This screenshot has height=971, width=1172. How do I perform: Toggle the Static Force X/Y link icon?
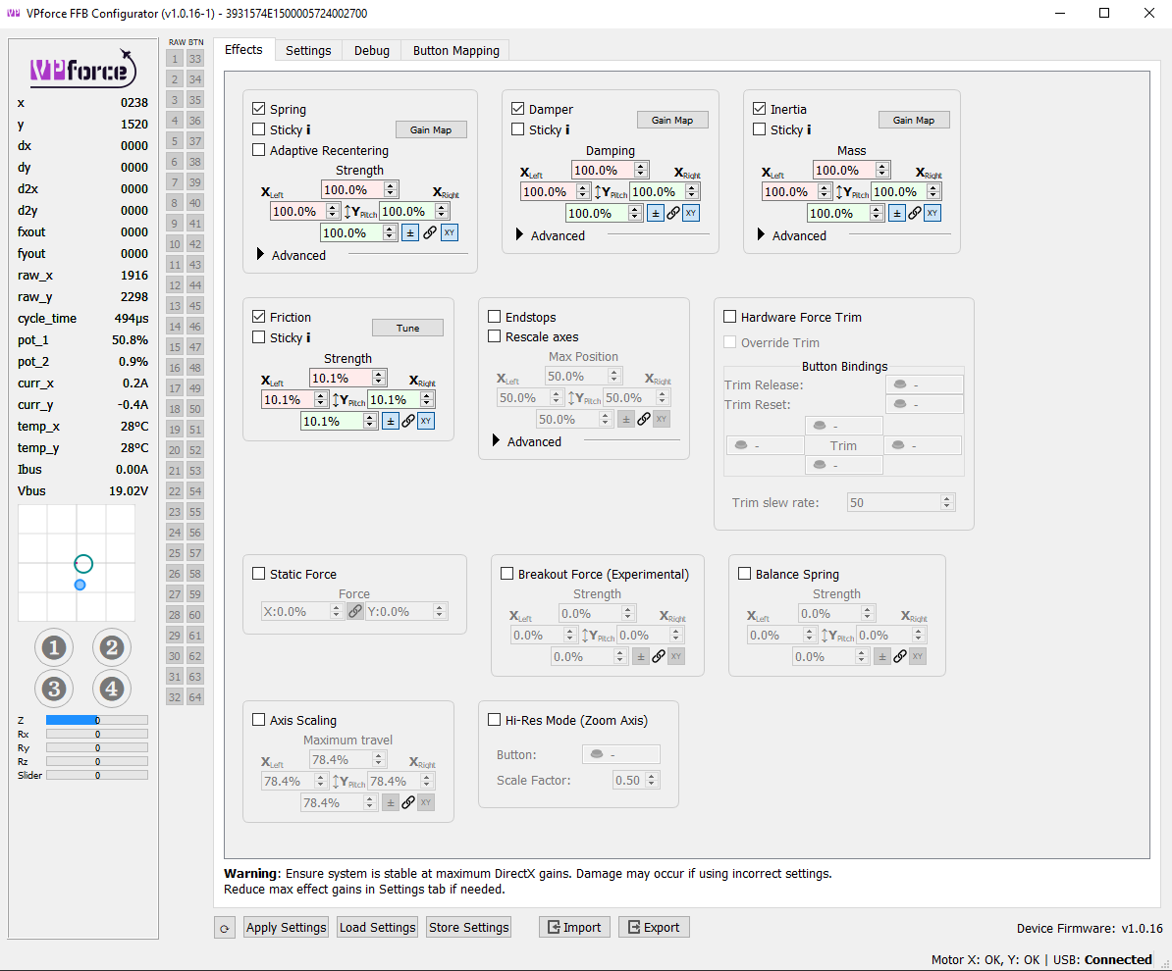point(355,612)
